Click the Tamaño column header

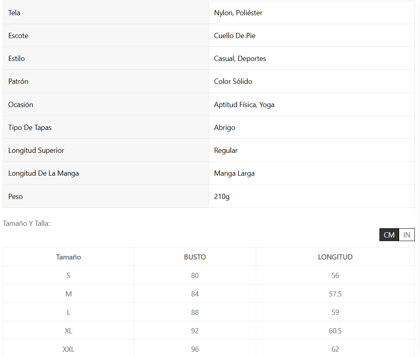68,257
